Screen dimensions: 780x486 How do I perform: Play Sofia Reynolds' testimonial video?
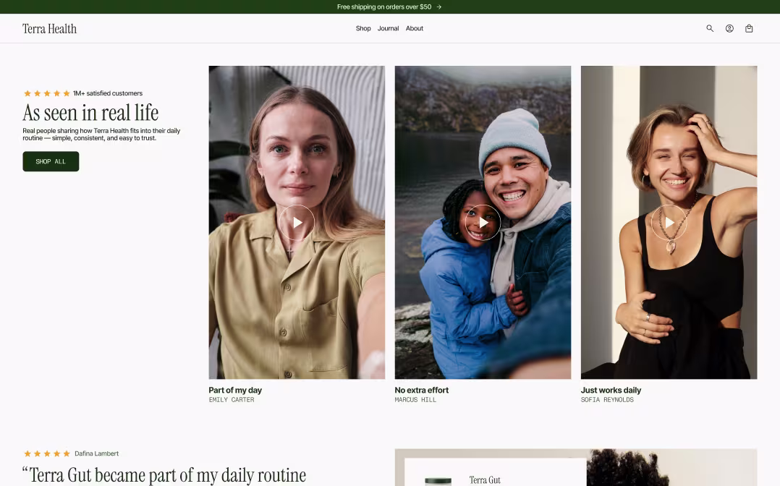pos(669,222)
